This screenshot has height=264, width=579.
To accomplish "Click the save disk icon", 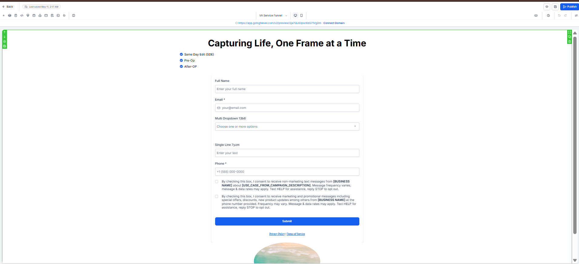I will (555, 7).
